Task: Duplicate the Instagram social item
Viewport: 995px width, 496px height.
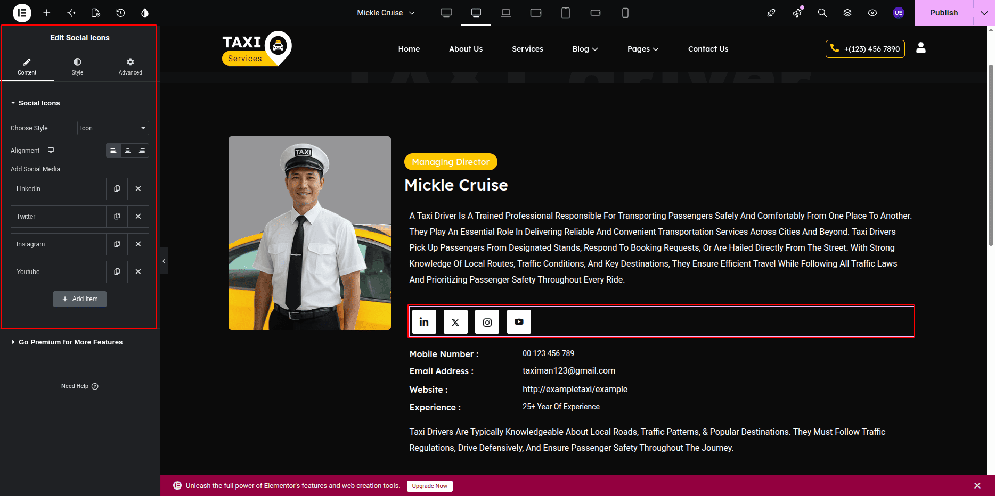Action: 117,244
